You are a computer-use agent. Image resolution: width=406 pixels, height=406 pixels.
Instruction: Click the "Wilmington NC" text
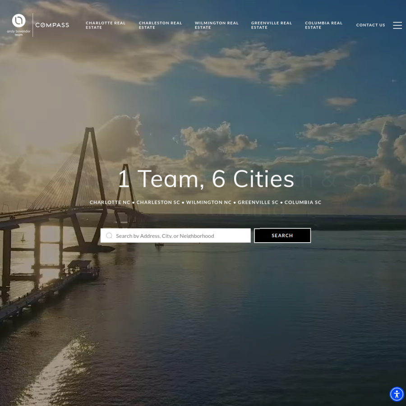(x=209, y=202)
